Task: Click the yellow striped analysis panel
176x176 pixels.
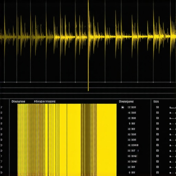Action: click(x=67, y=140)
